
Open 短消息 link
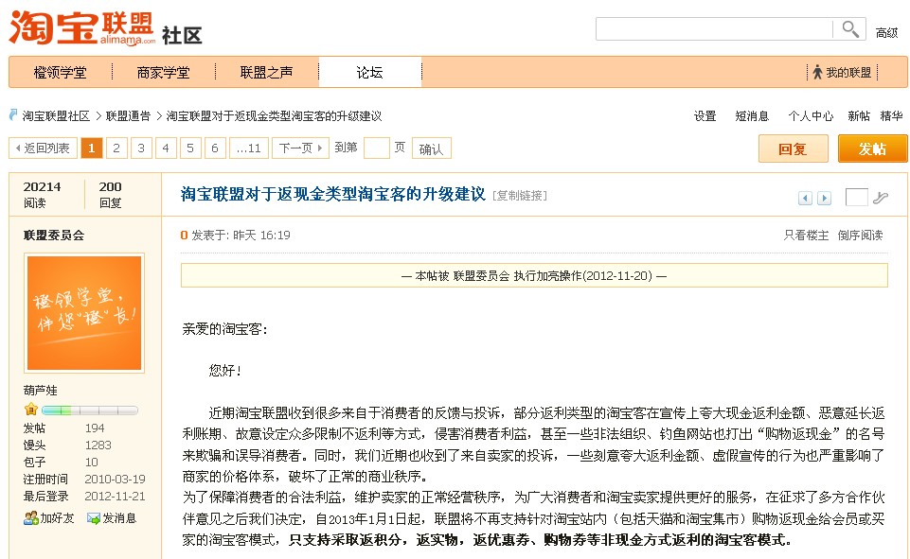752,116
